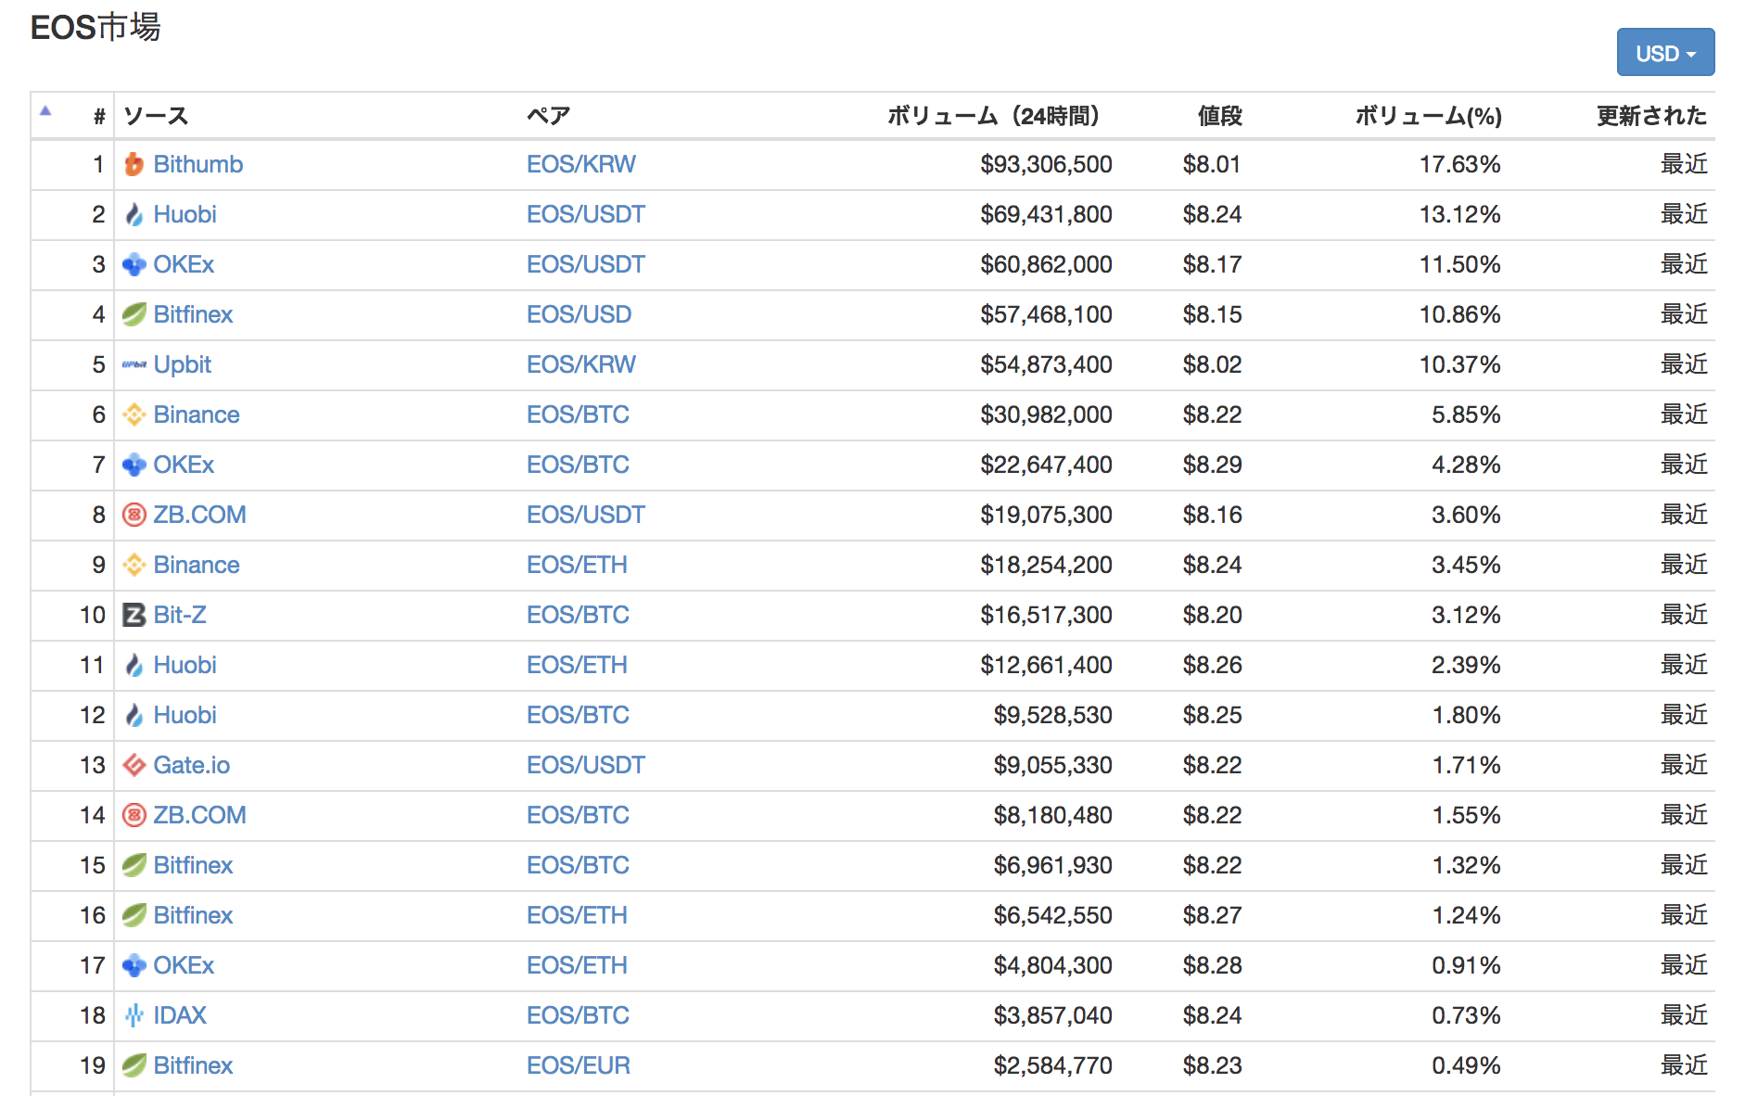Open Binance's EOS/ETH pair link

[x=577, y=565]
